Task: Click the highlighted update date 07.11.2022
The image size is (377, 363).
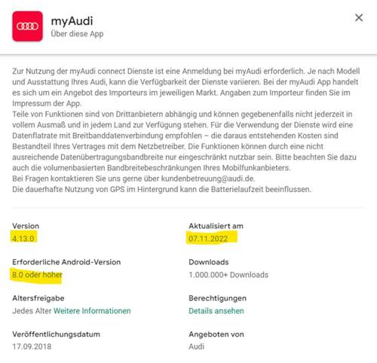Action: 208,239
